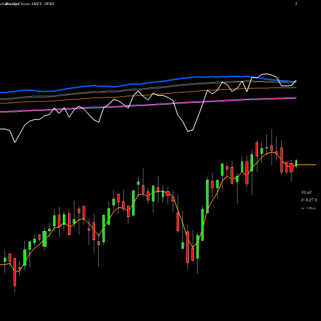Image resolution: width=321 pixels, height=321 pixels.
Task: Select the magenta moving average line
Action: [150, 105]
